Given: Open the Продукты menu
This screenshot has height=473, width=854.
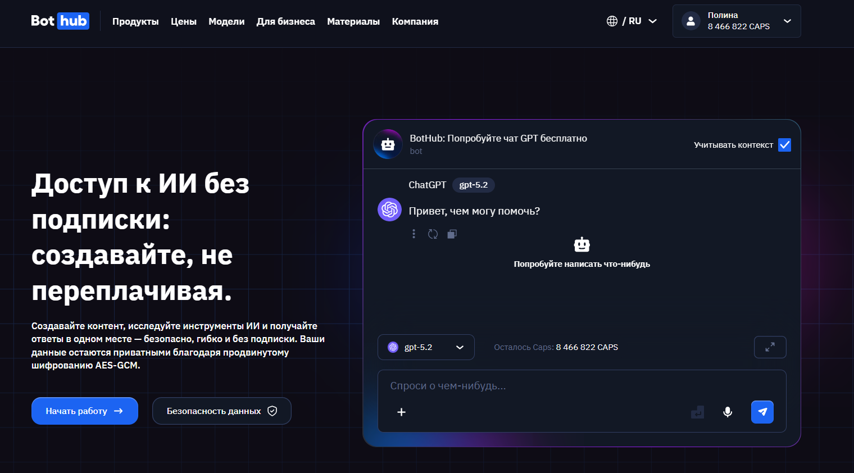Looking at the screenshot, I should point(135,21).
